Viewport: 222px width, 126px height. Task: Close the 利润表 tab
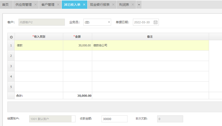(133, 4)
